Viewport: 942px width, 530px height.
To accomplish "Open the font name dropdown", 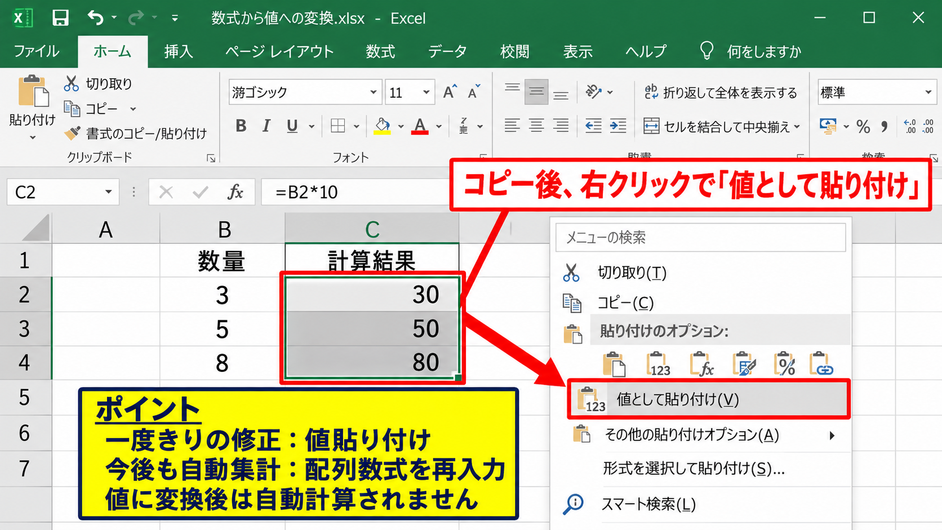I will coord(373,92).
